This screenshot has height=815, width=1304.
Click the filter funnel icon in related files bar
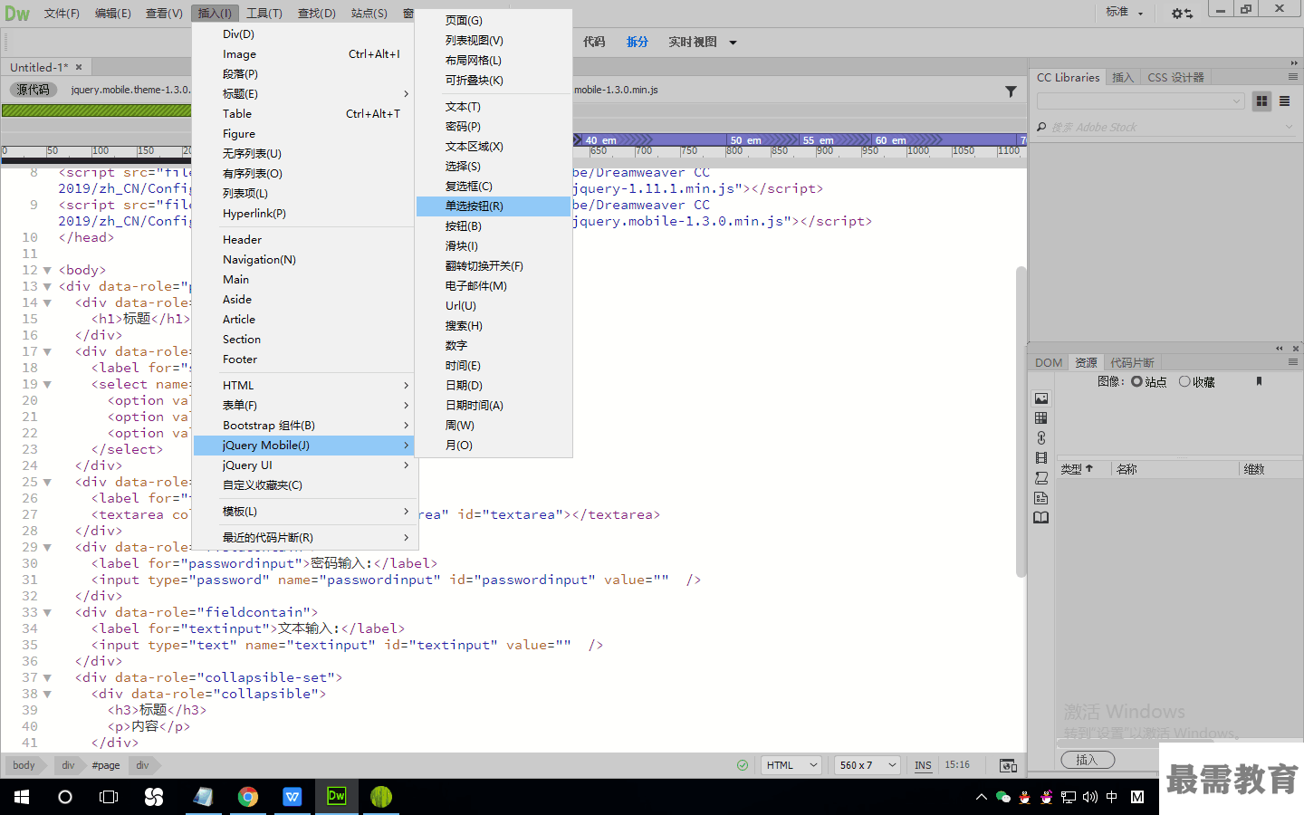(1011, 91)
